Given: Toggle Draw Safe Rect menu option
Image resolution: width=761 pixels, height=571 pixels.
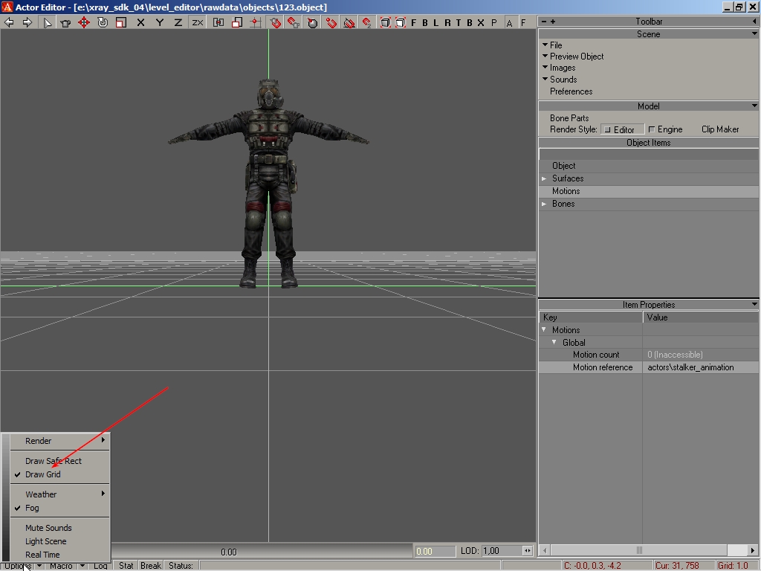Looking at the screenshot, I should point(60,461).
